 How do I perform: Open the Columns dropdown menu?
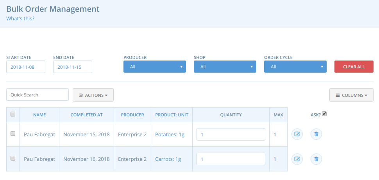[351, 95]
